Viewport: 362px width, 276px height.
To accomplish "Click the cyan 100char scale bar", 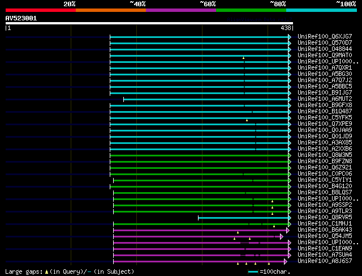I will pos(253,272).
